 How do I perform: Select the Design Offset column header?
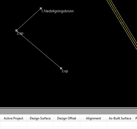67,118
